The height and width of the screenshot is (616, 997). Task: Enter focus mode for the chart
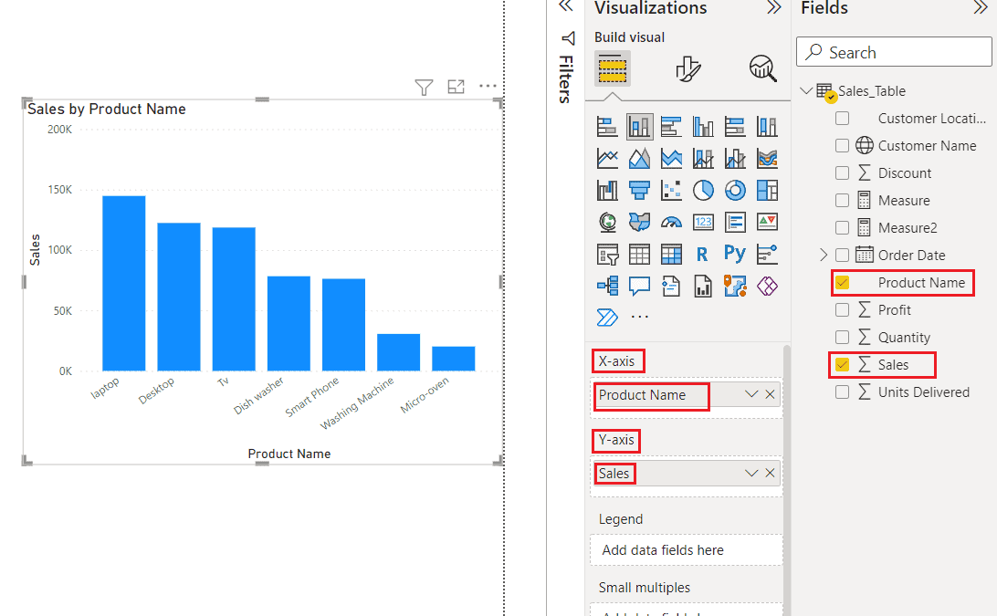click(x=456, y=87)
